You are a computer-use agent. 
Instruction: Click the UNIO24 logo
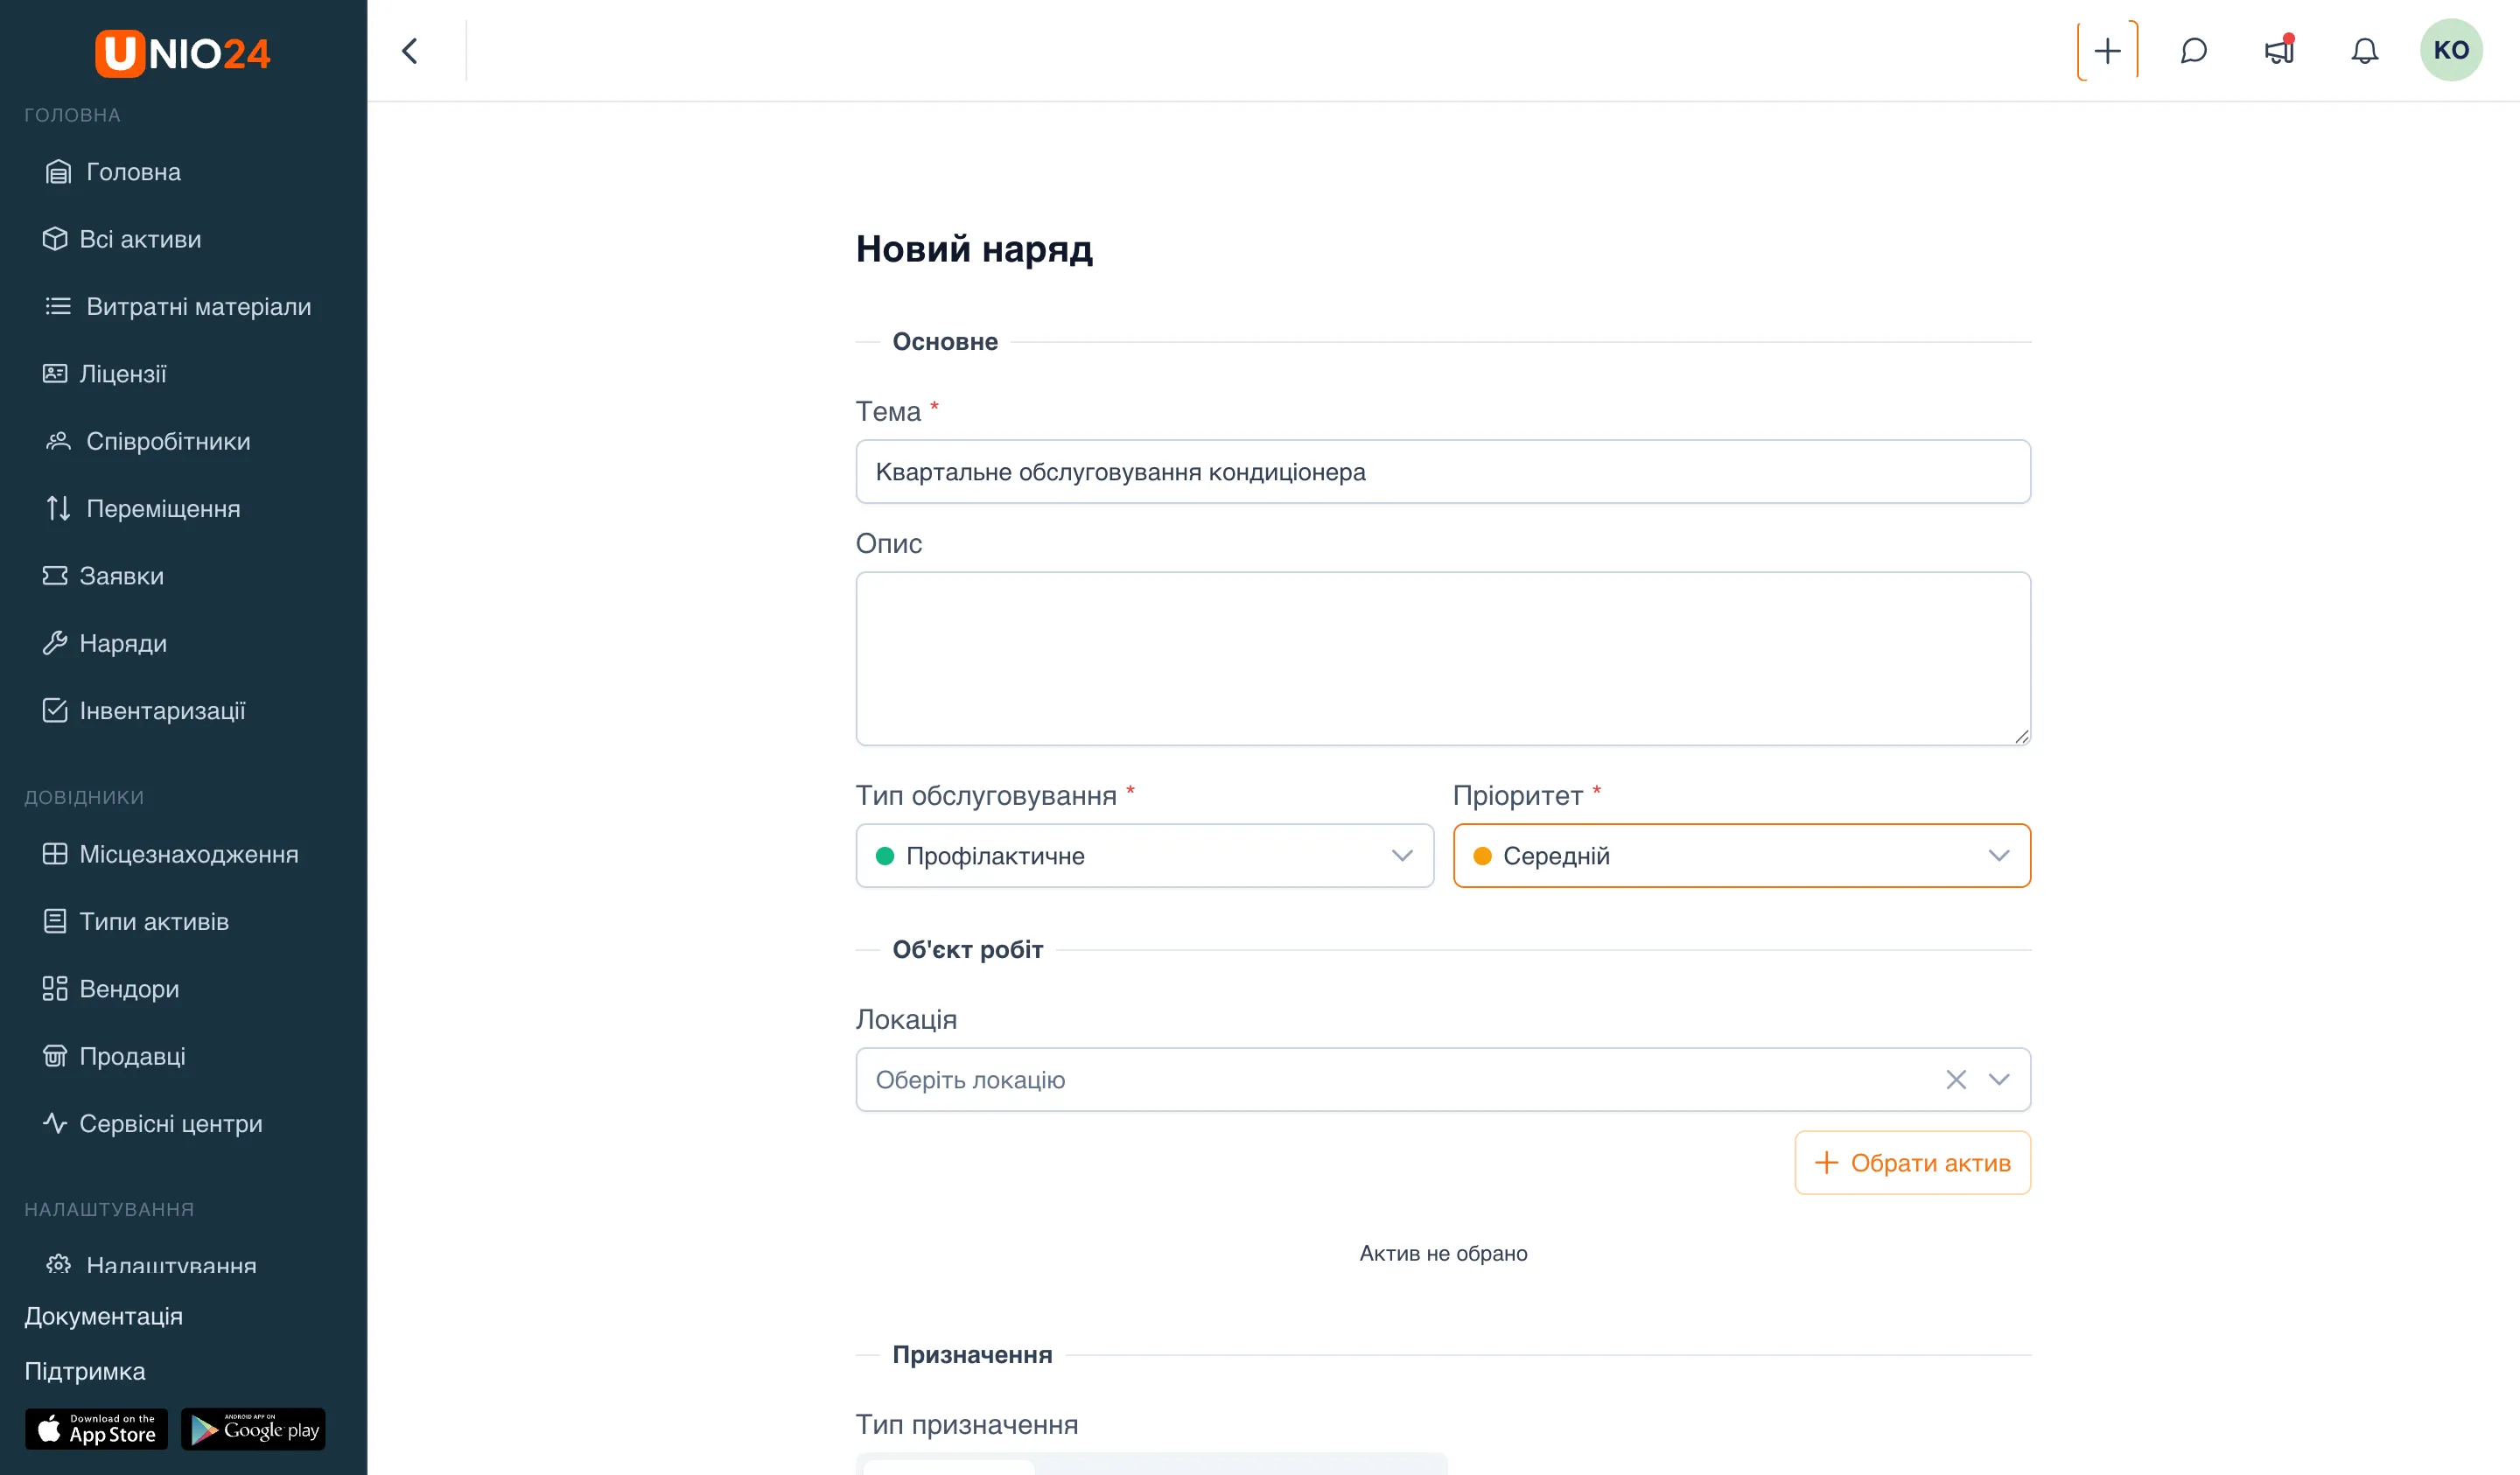click(183, 53)
